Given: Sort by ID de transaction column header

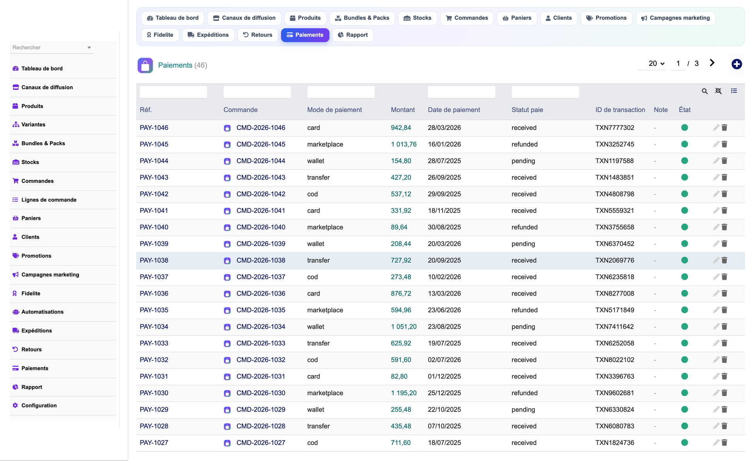Looking at the screenshot, I should click(x=620, y=110).
